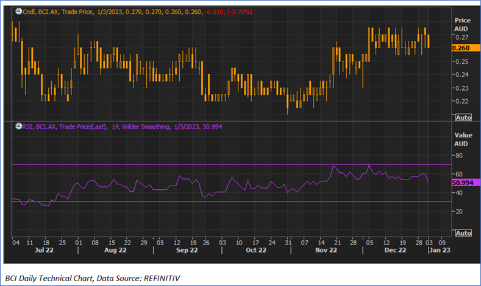Click the 0.24 price axis label
This screenshot has width=481, height=286.
tap(461, 75)
